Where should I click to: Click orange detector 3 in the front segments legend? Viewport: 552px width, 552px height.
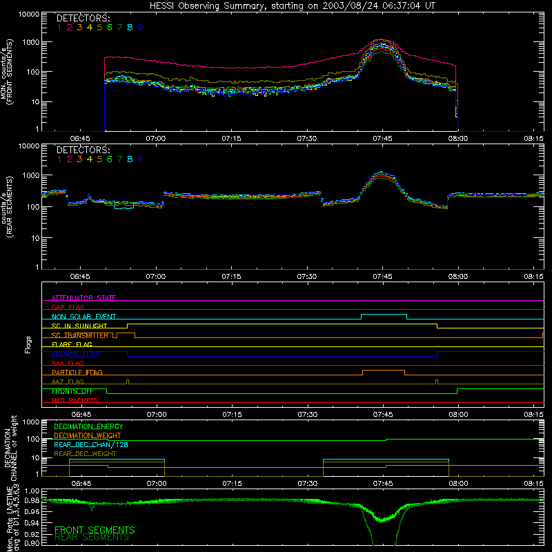click(79, 28)
